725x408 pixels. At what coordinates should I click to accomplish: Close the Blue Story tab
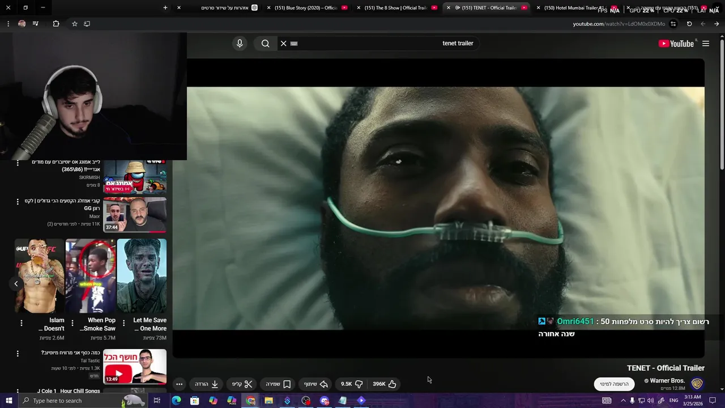pos(268,8)
